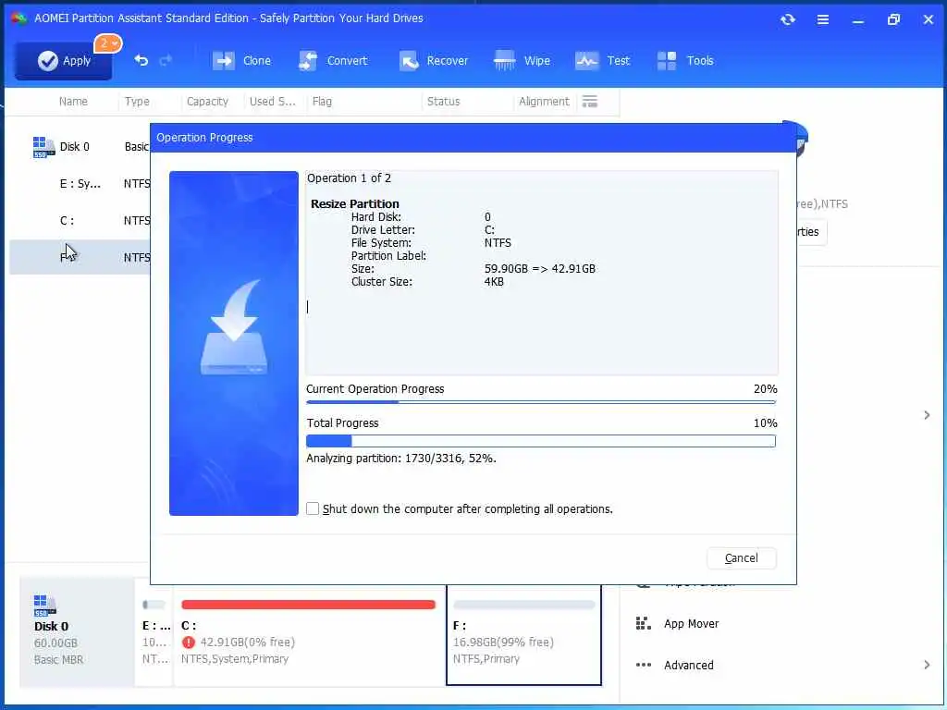Open the Recover menu
The image size is (947, 710).
coord(434,60)
